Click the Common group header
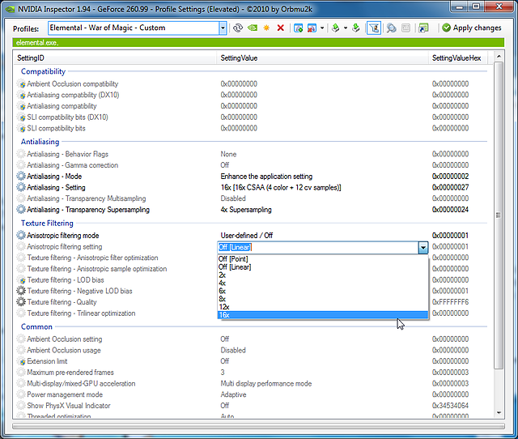Screen dimensions: 518x439 [x=36, y=326]
